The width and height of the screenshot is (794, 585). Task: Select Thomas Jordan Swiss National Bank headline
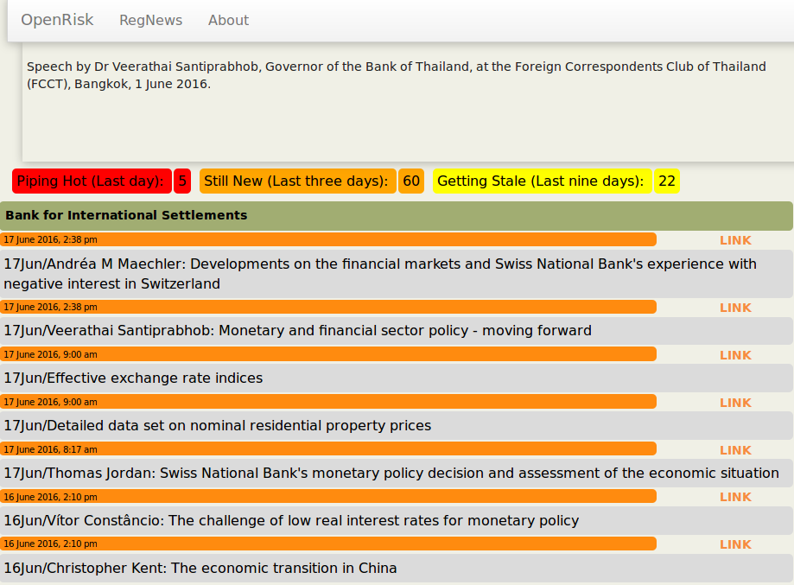397,473
